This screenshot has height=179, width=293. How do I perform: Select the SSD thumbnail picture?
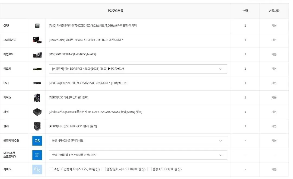click(37, 83)
